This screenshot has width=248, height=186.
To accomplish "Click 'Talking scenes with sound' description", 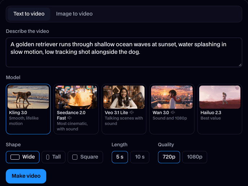I will (x=124, y=121).
